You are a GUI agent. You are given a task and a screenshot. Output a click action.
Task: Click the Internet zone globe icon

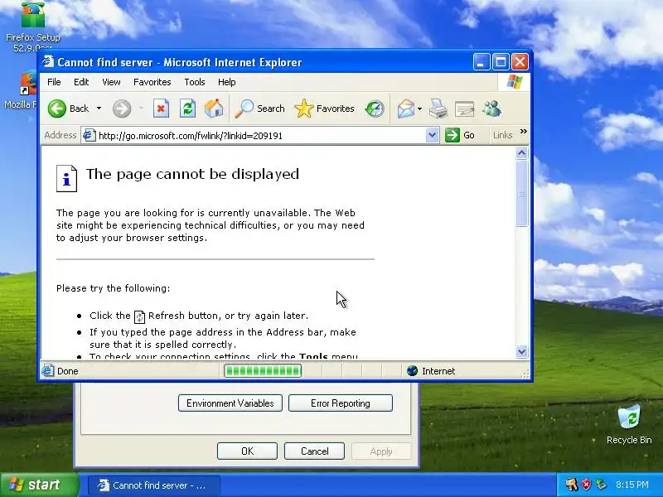412,371
